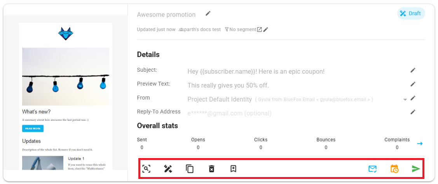Viewport: 438px width, 184px height.
Task: Click the email template preview thumbnail
Action: click(66, 97)
